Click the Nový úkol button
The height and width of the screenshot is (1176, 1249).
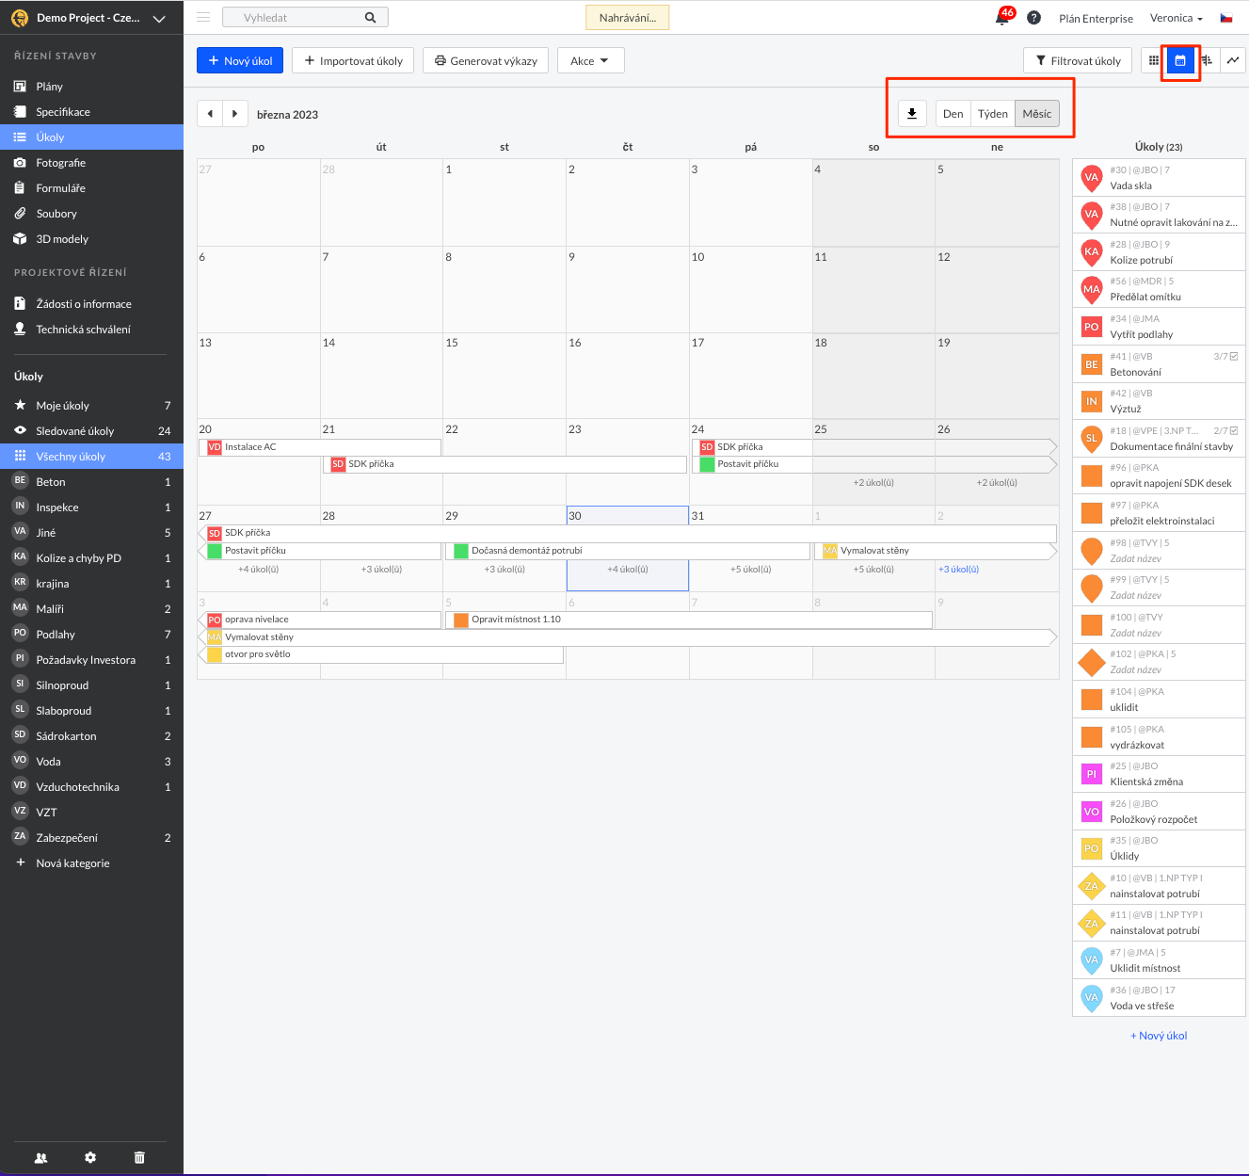(240, 61)
